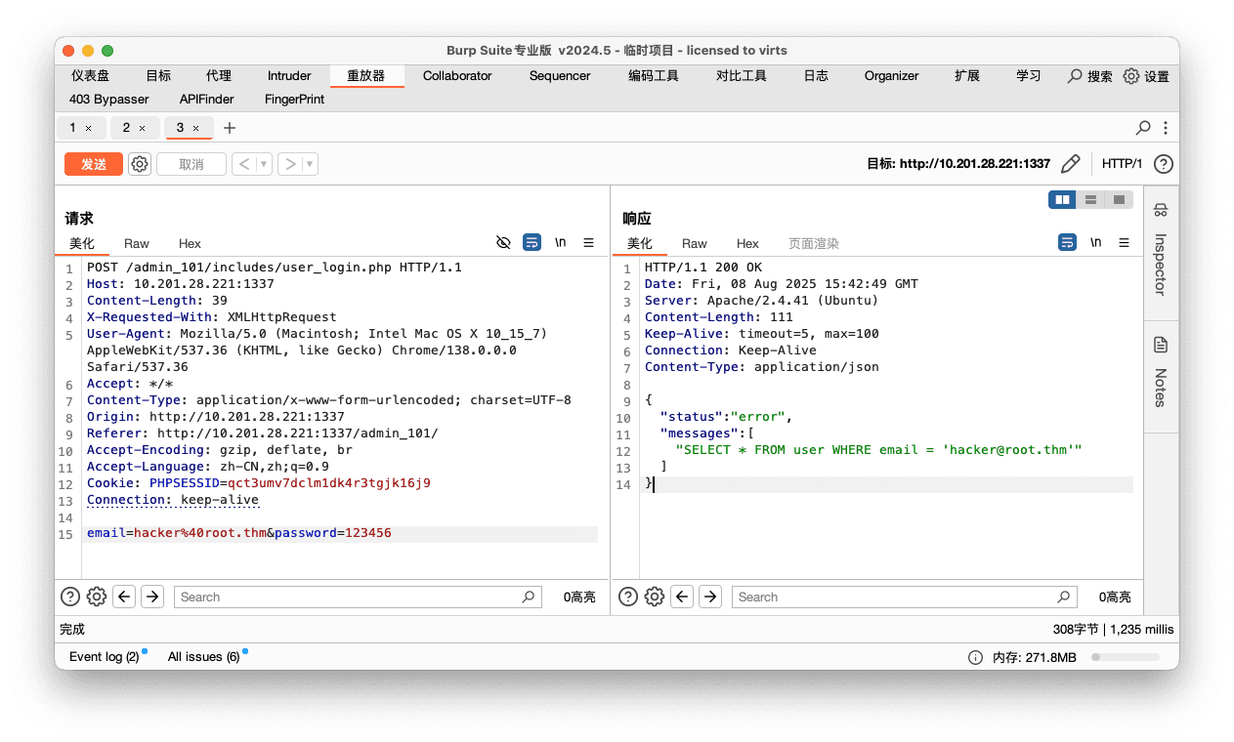Open response panel hamburger menu

[x=1124, y=242]
